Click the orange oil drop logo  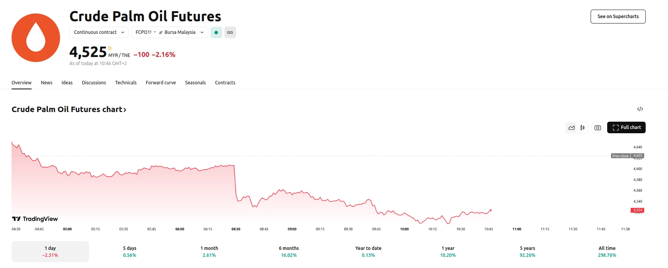point(36,38)
